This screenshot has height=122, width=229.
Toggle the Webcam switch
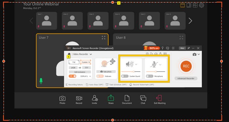click(x=100, y=76)
